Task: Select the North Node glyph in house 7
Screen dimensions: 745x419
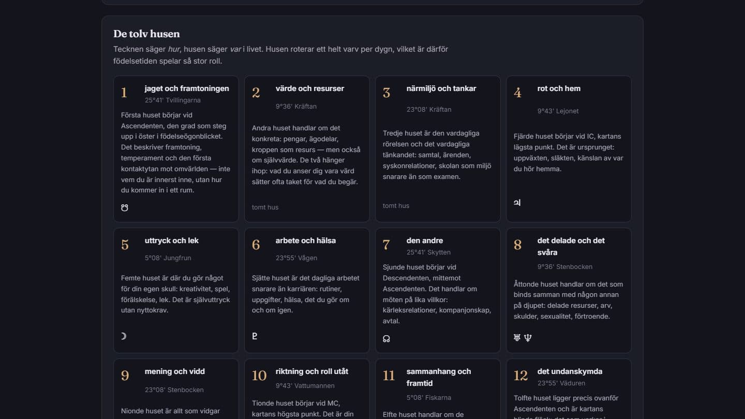Action: [386, 339]
